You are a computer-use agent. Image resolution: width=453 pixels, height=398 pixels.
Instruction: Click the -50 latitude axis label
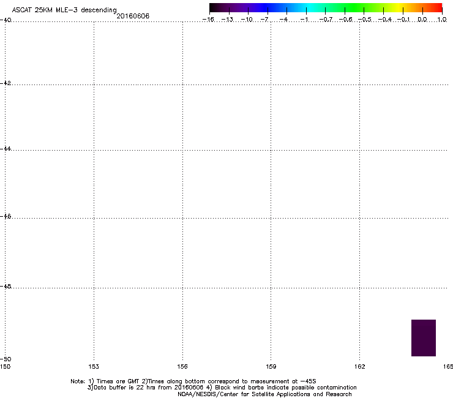[x=6, y=359]
